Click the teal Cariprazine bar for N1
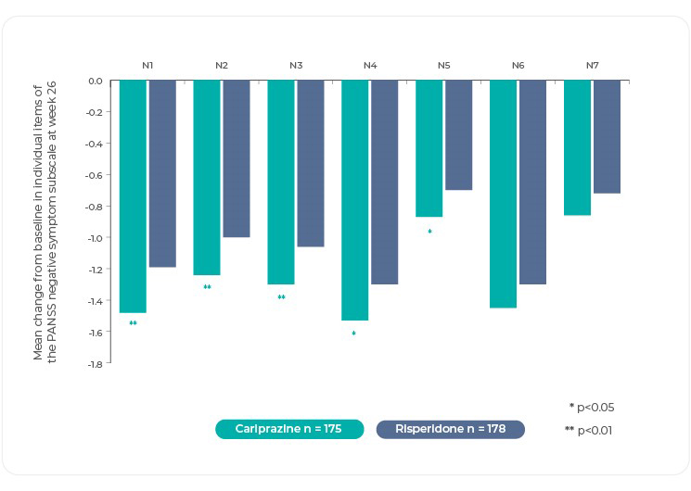Screen dimensions: 691x491 pos(133,196)
